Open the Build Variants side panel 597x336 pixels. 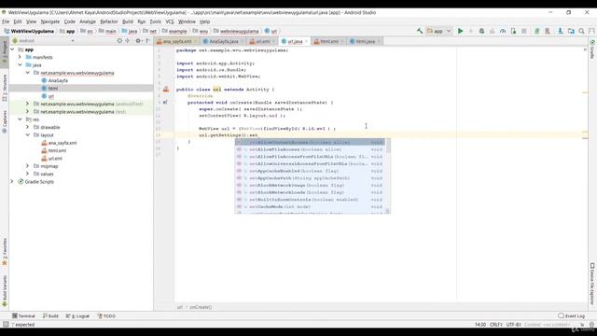coord(5,290)
